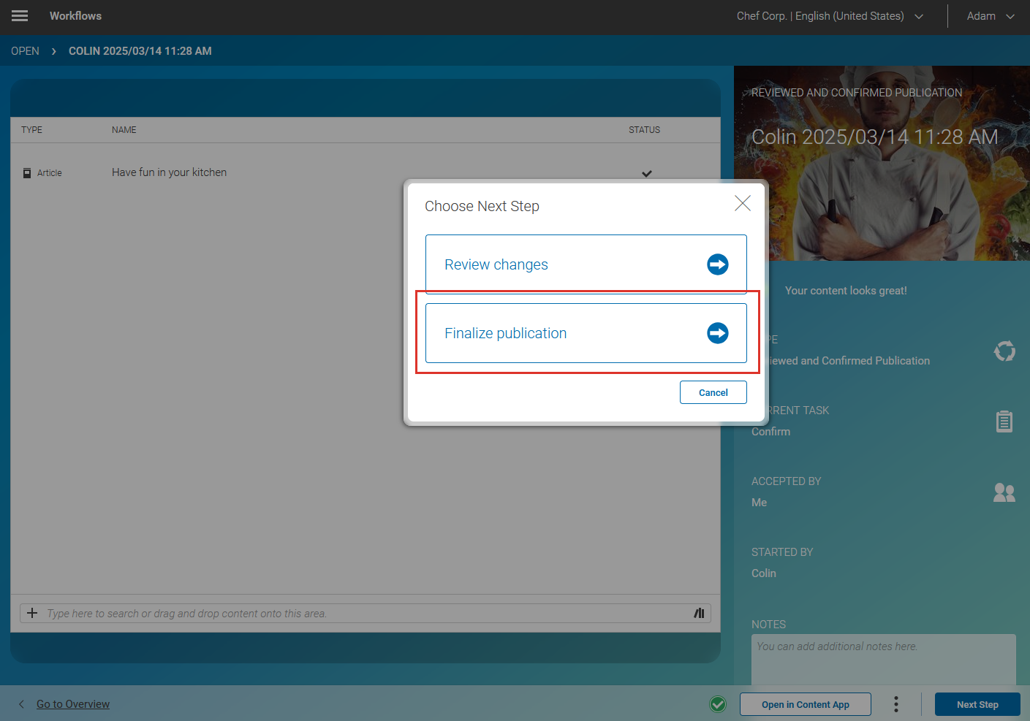
Task: Cancel the Choose Next Step dialog
Action: coord(713,392)
